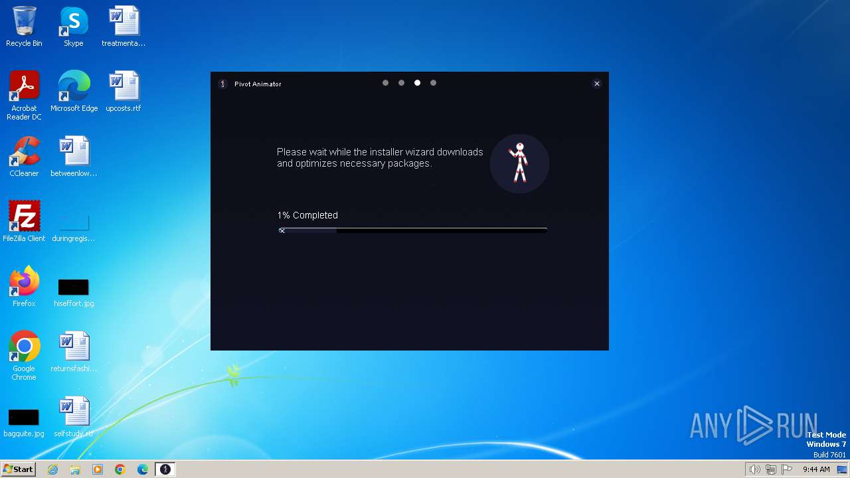Click the second step indicator dot

click(x=401, y=83)
